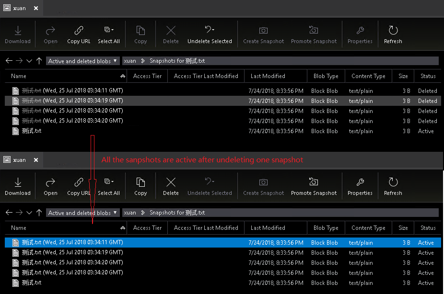Switch to the xuan tab at the top
444x294 pixels.
(x=19, y=8)
